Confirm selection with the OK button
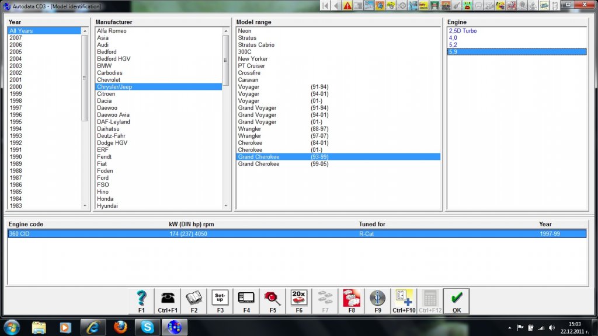The width and height of the screenshot is (598, 336). pos(457,301)
